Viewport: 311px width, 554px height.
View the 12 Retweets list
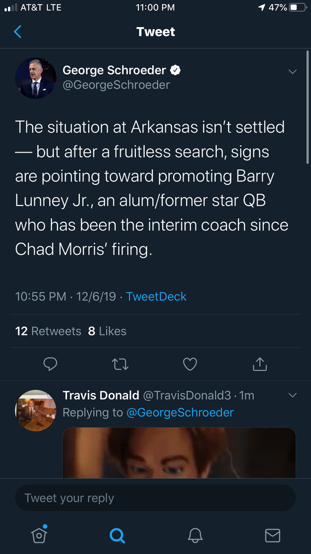pos(48,331)
